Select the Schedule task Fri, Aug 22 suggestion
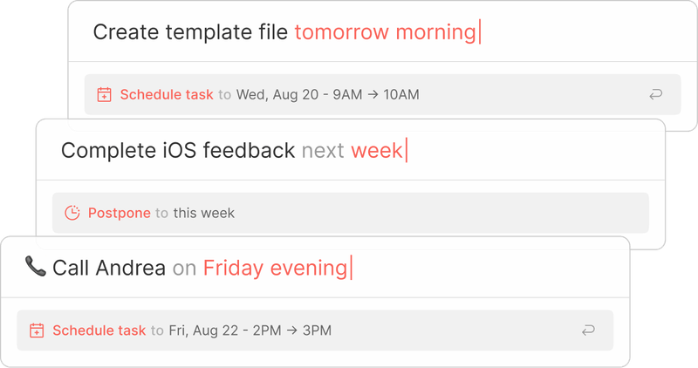Screen dimensions: 698x368 point(315,331)
